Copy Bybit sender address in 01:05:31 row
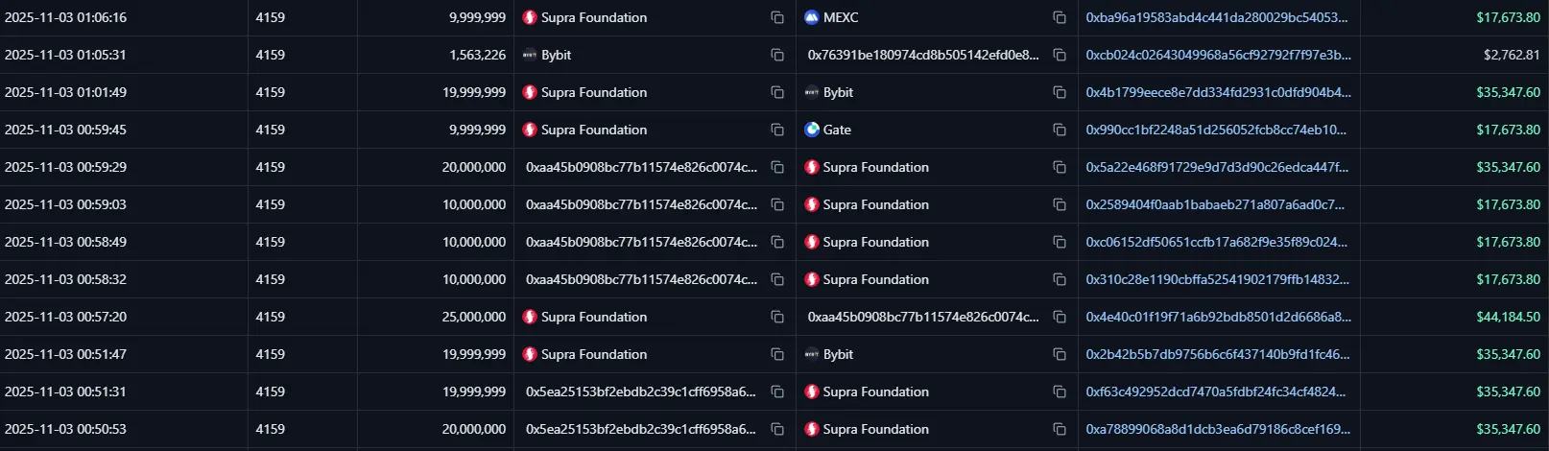 777,55
